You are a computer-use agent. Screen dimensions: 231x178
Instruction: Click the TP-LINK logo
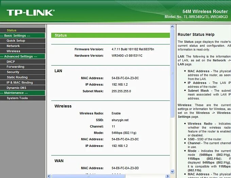tap(31, 13)
